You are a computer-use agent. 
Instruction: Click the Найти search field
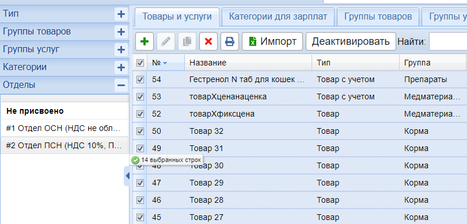pyautogui.click(x=447, y=41)
